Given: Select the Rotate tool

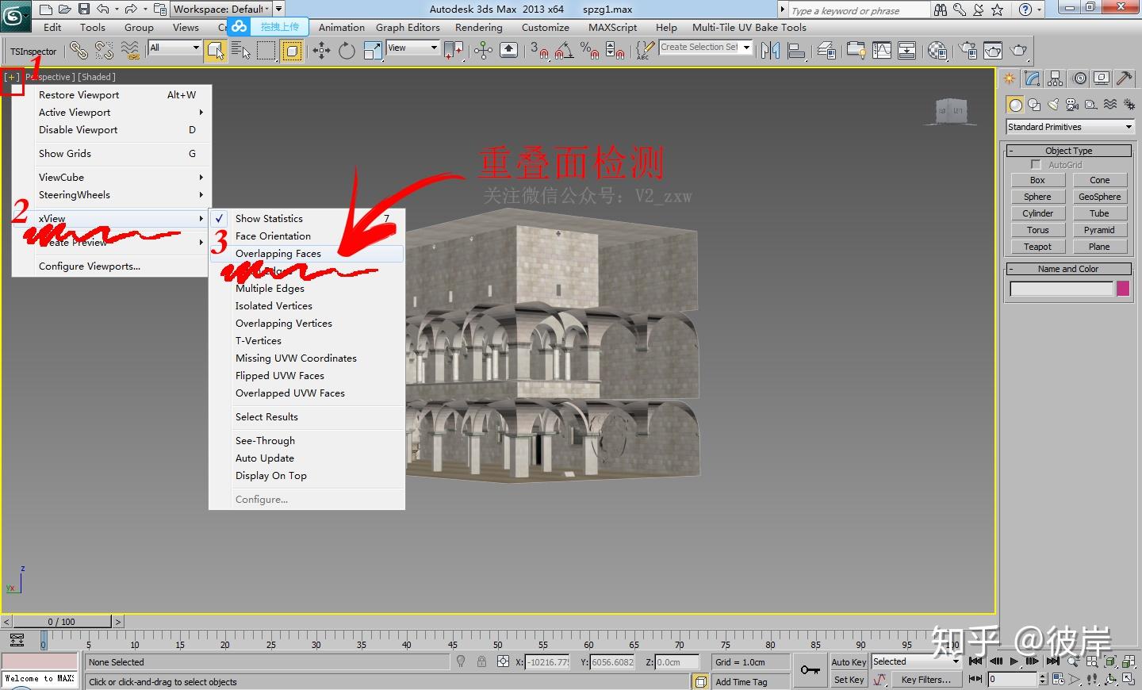Looking at the screenshot, I should pos(347,51).
